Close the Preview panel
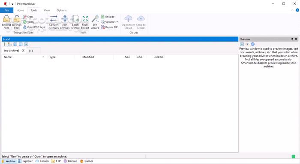The width and height of the screenshot is (300, 164). 296,39
